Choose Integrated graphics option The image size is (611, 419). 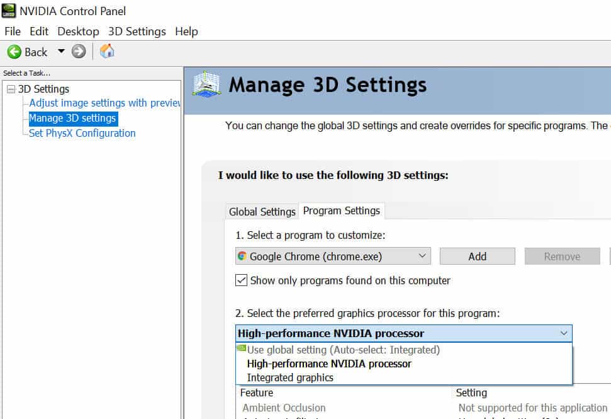pyautogui.click(x=290, y=377)
